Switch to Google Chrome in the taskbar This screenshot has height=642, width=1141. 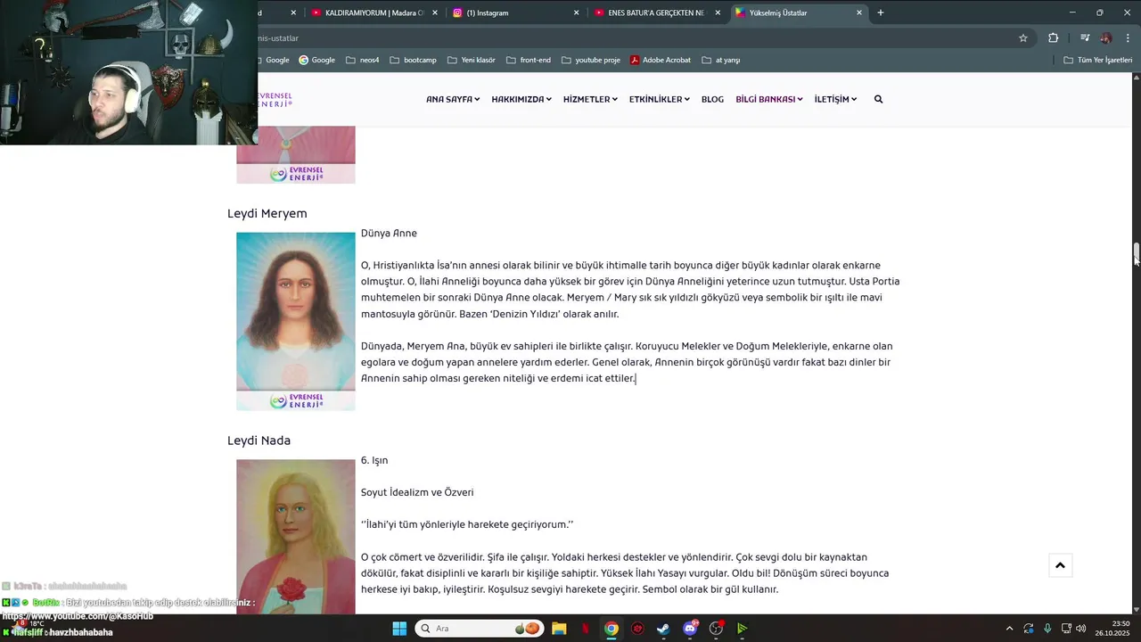click(612, 629)
